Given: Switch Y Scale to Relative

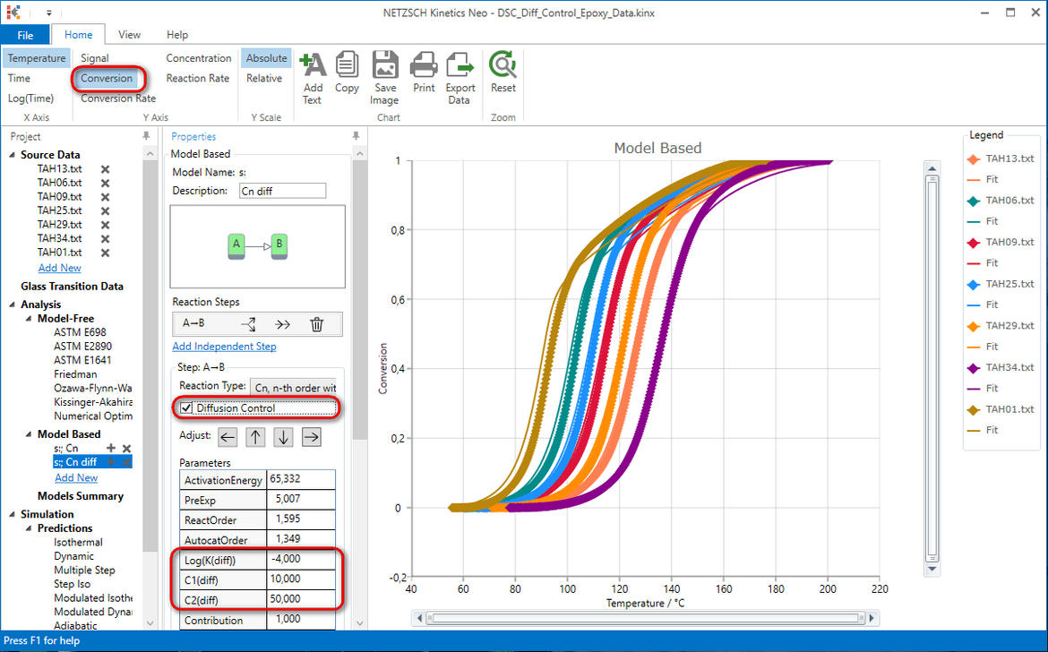Looking at the screenshot, I should click(265, 78).
